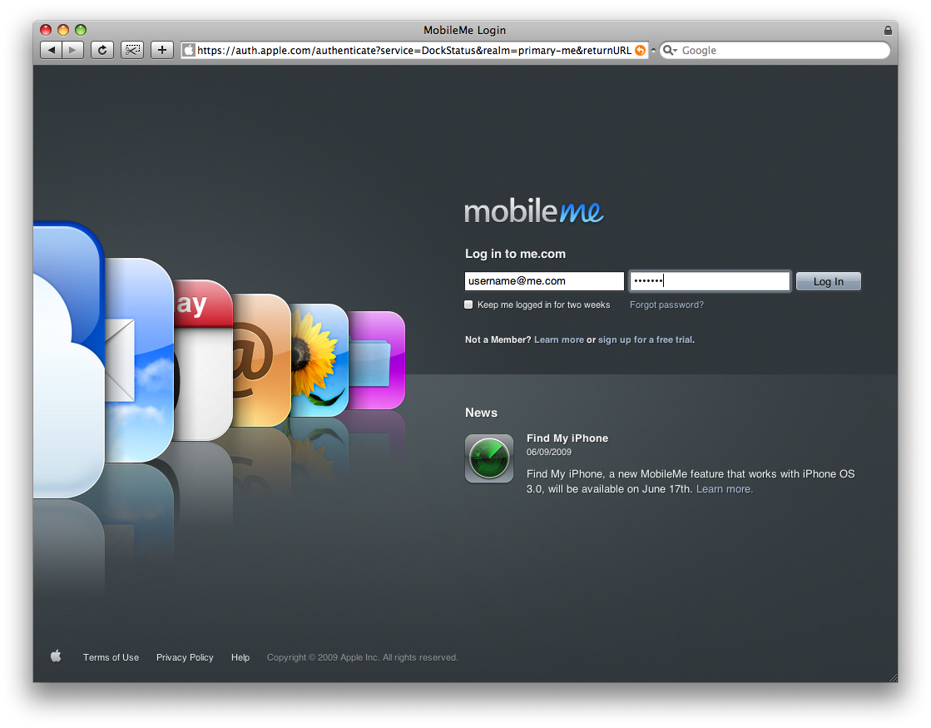Close the window with red button
This screenshot has width=931, height=728.
point(46,30)
